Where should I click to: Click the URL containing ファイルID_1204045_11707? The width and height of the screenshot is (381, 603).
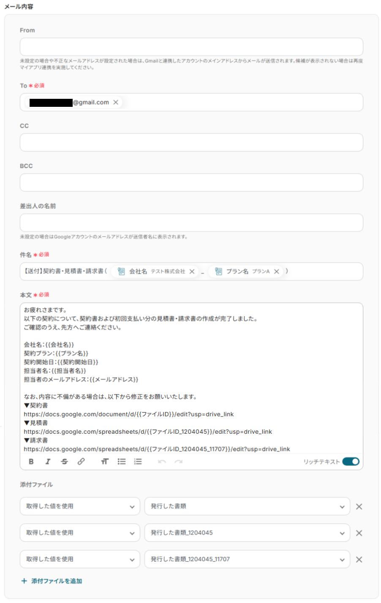157,449
